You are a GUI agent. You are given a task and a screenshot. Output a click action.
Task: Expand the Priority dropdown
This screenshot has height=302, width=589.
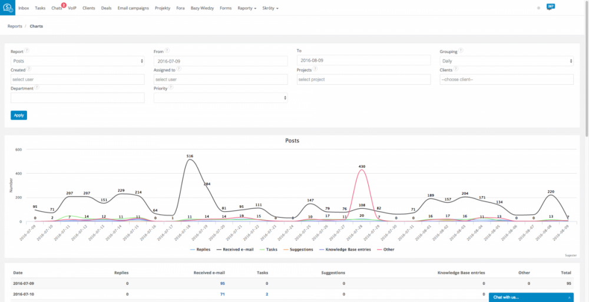[220, 98]
